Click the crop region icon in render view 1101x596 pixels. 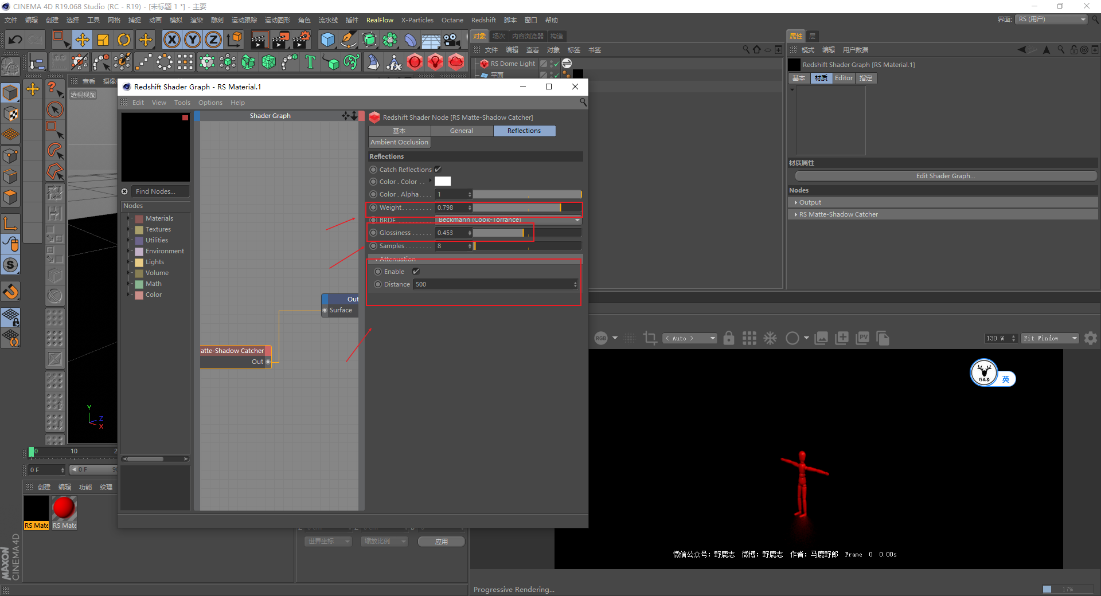coord(650,338)
